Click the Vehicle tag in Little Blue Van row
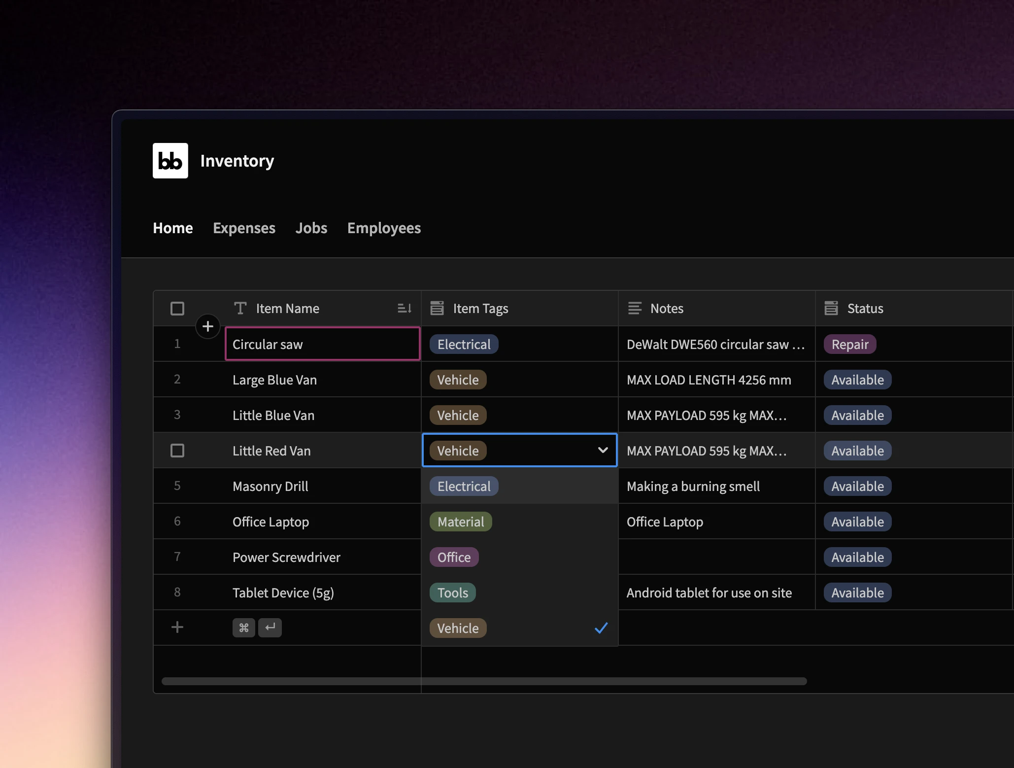The height and width of the screenshot is (768, 1014). tap(458, 415)
